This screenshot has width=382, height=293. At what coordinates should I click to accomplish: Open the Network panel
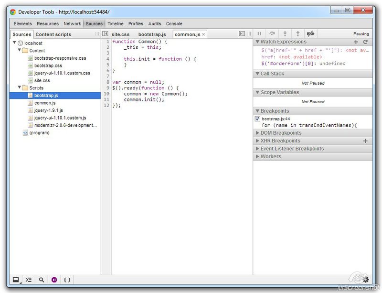coord(72,23)
